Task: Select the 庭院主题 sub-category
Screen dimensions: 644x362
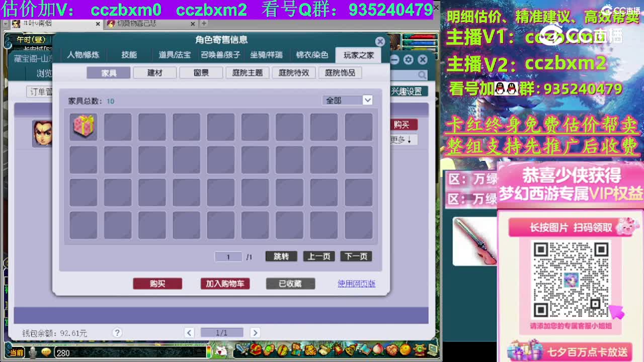Action: click(248, 73)
